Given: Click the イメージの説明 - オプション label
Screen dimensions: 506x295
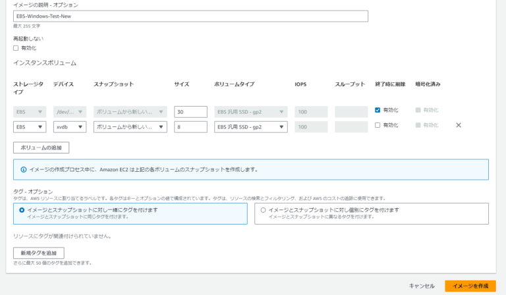Looking at the screenshot, I should point(45,5).
